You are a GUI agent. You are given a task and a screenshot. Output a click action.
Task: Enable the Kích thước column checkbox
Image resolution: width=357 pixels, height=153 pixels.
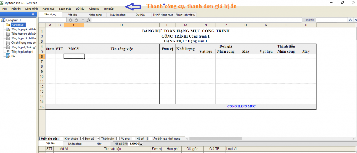(x=62, y=138)
